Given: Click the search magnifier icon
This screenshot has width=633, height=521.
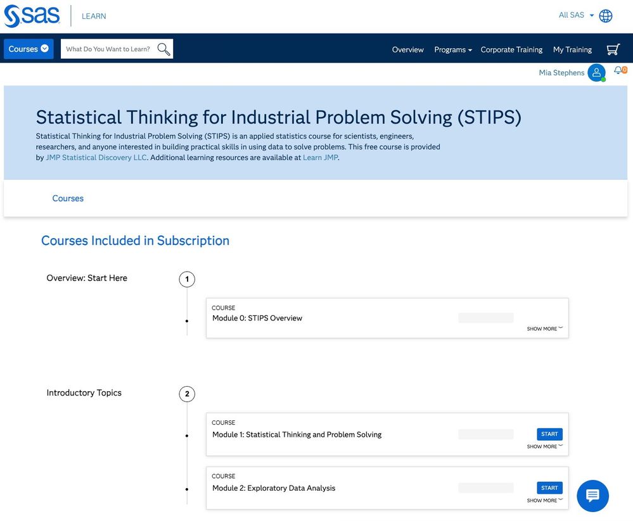Looking at the screenshot, I should pos(163,49).
